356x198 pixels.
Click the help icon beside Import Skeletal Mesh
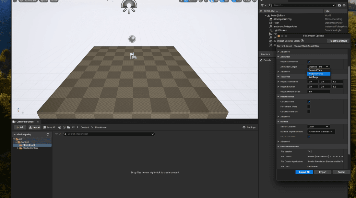coord(302,41)
